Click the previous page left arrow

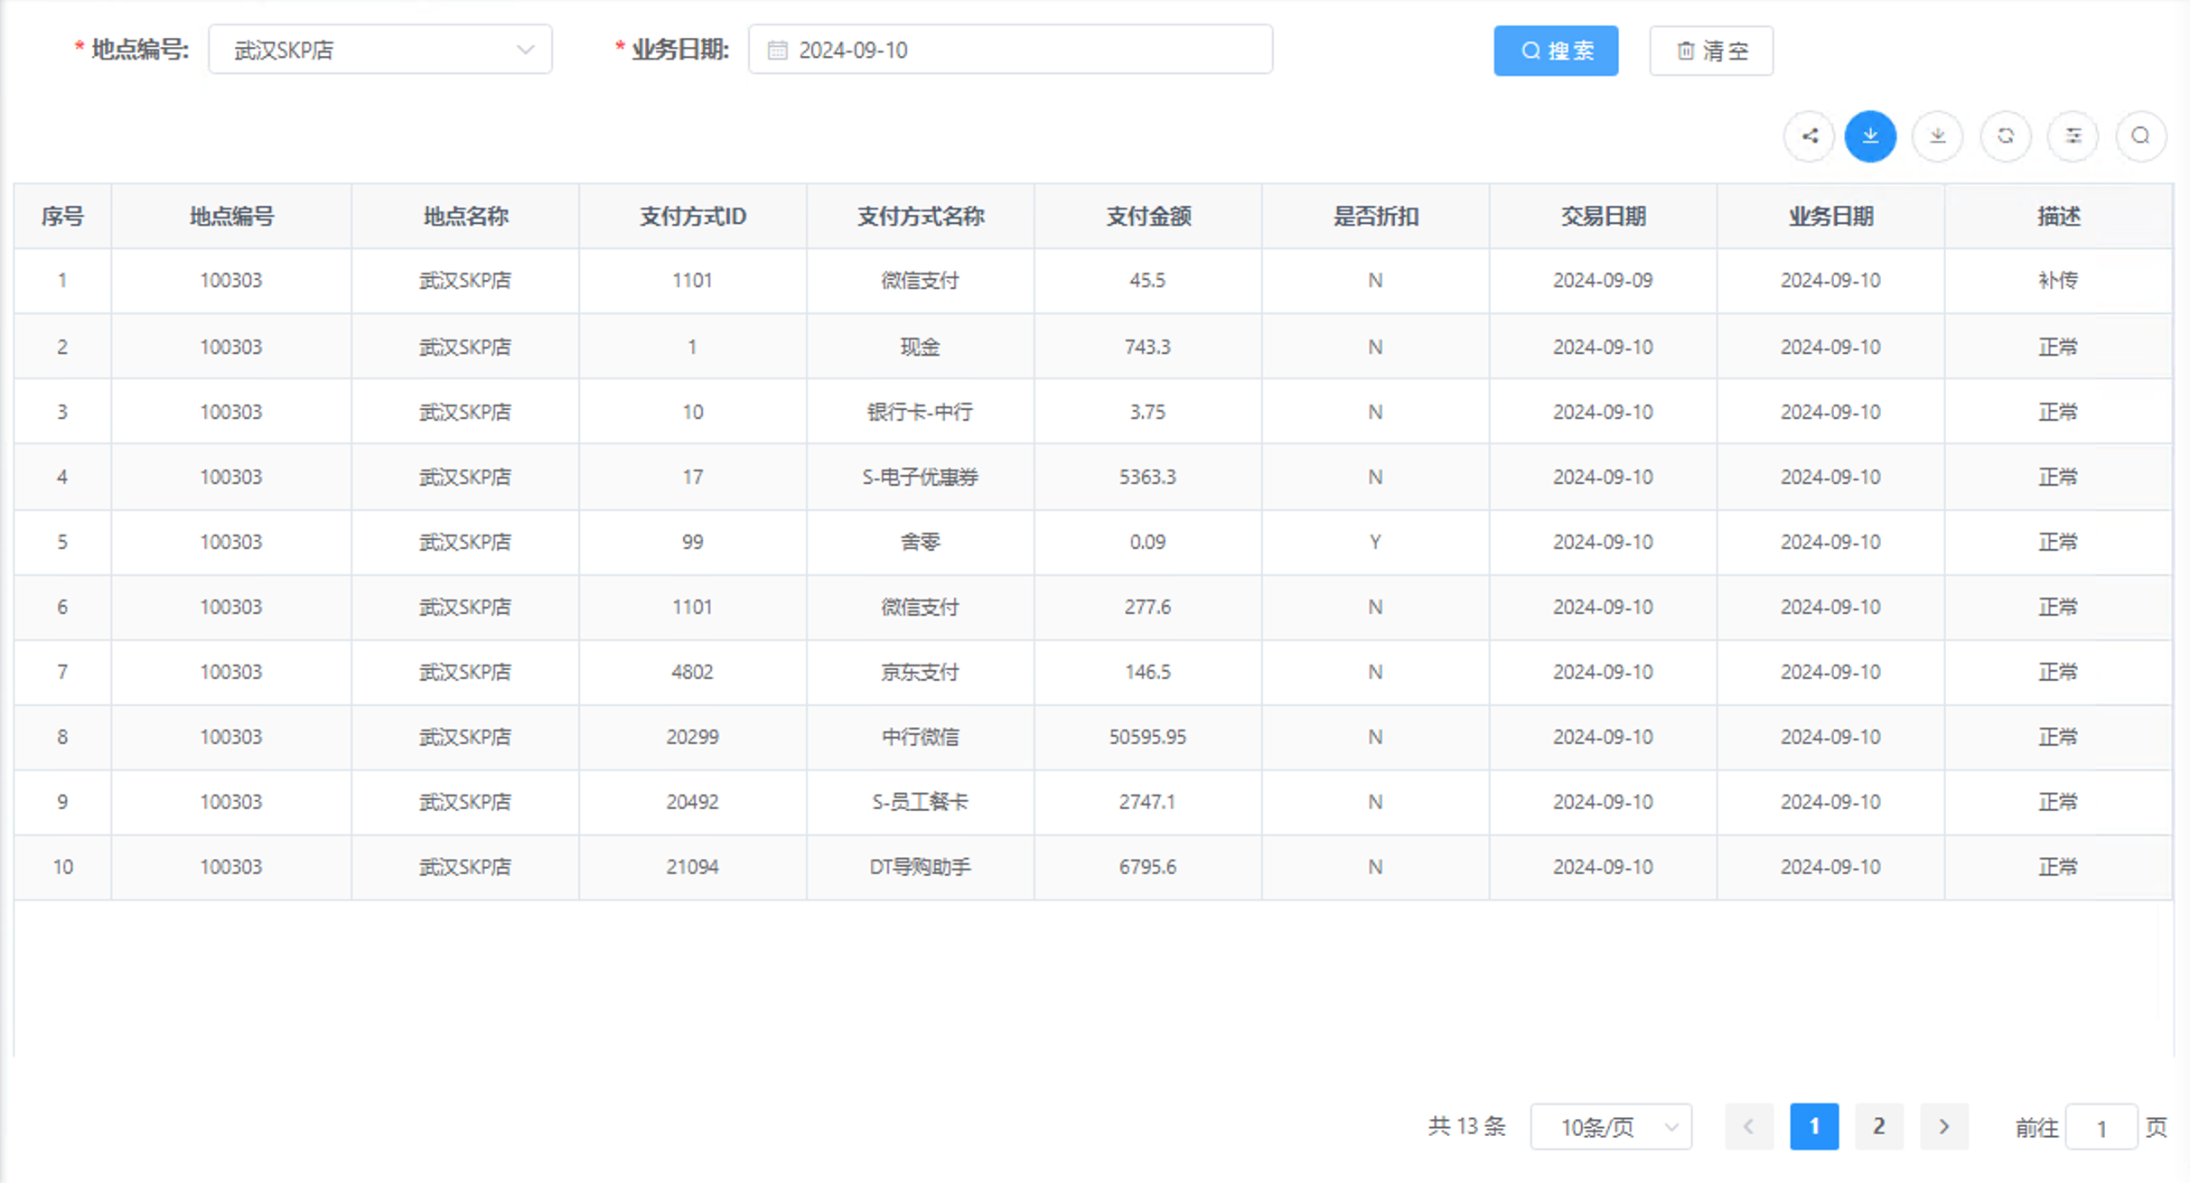point(1749,1126)
